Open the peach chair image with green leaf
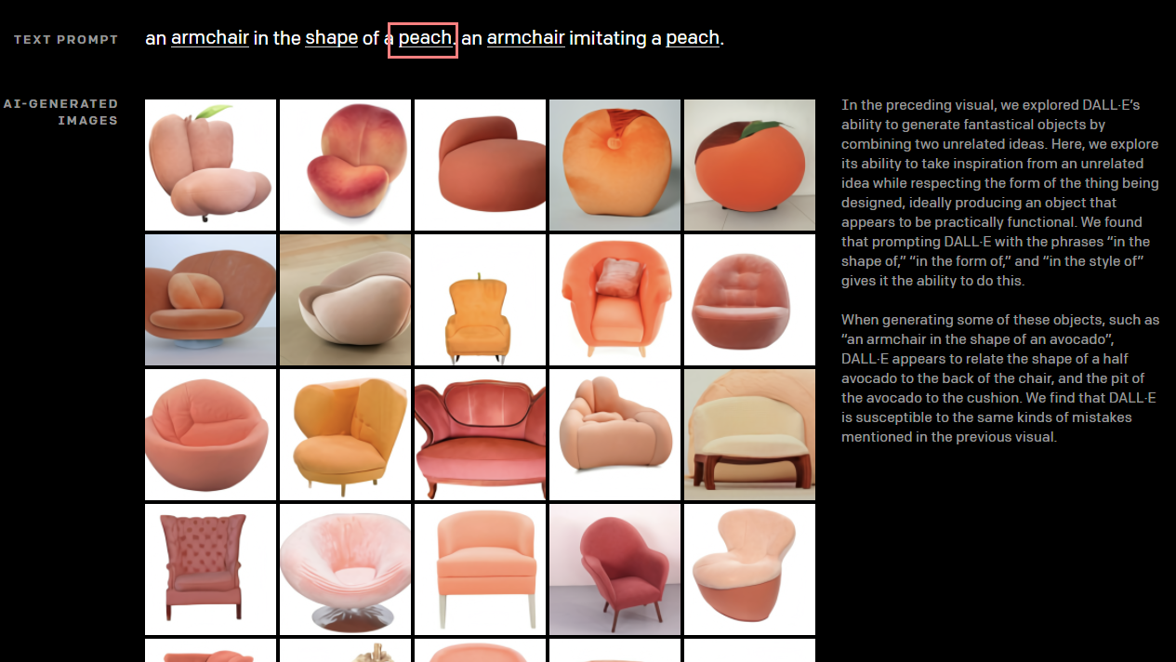This screenshot has height=662, width=1176. [x=210, y=165]
